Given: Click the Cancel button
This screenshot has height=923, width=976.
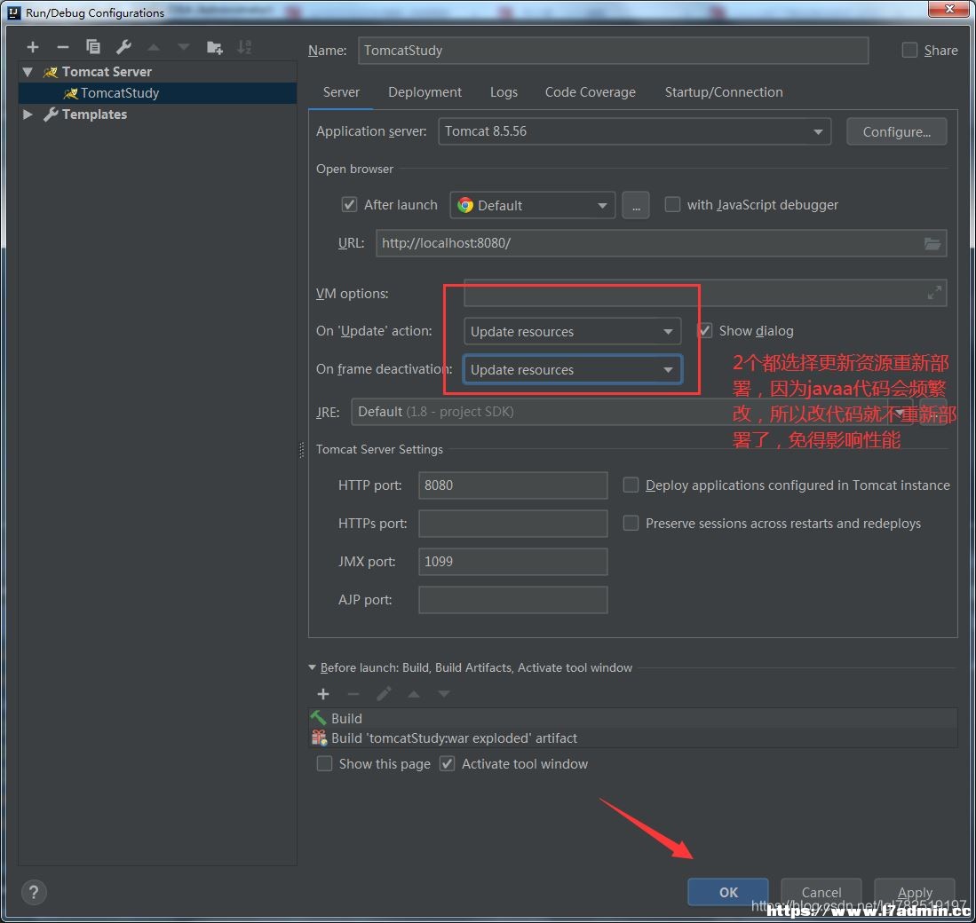Looking at the screenshot, I should tap(821, 892).
